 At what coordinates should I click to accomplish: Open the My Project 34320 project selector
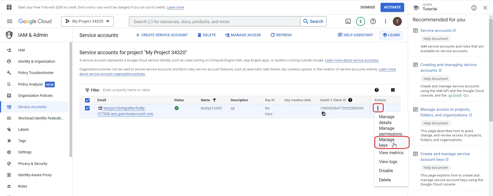[87, 21]
